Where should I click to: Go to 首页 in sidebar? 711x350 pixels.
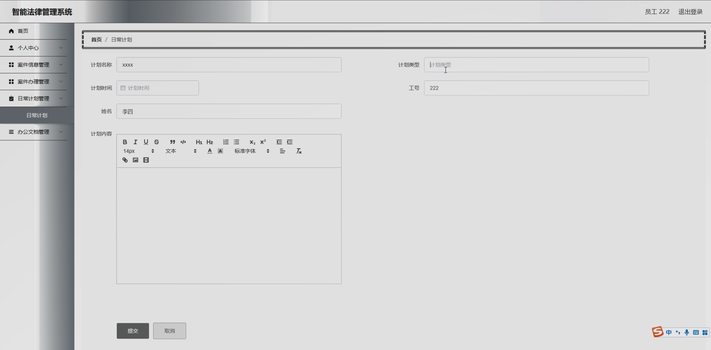click(23, 31)
